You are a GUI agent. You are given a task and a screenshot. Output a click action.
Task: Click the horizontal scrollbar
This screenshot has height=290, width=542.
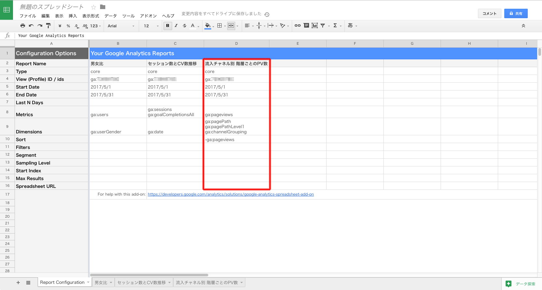pos(149,275)
